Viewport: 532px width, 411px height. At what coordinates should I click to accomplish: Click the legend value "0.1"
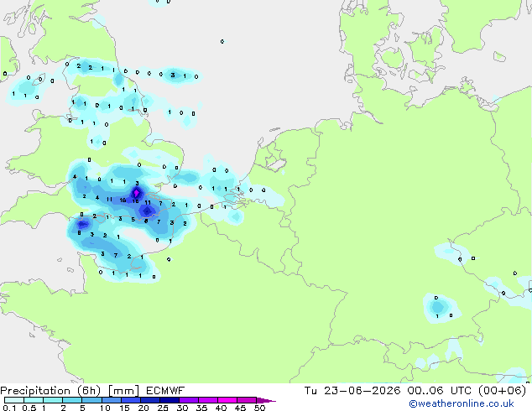9,408
